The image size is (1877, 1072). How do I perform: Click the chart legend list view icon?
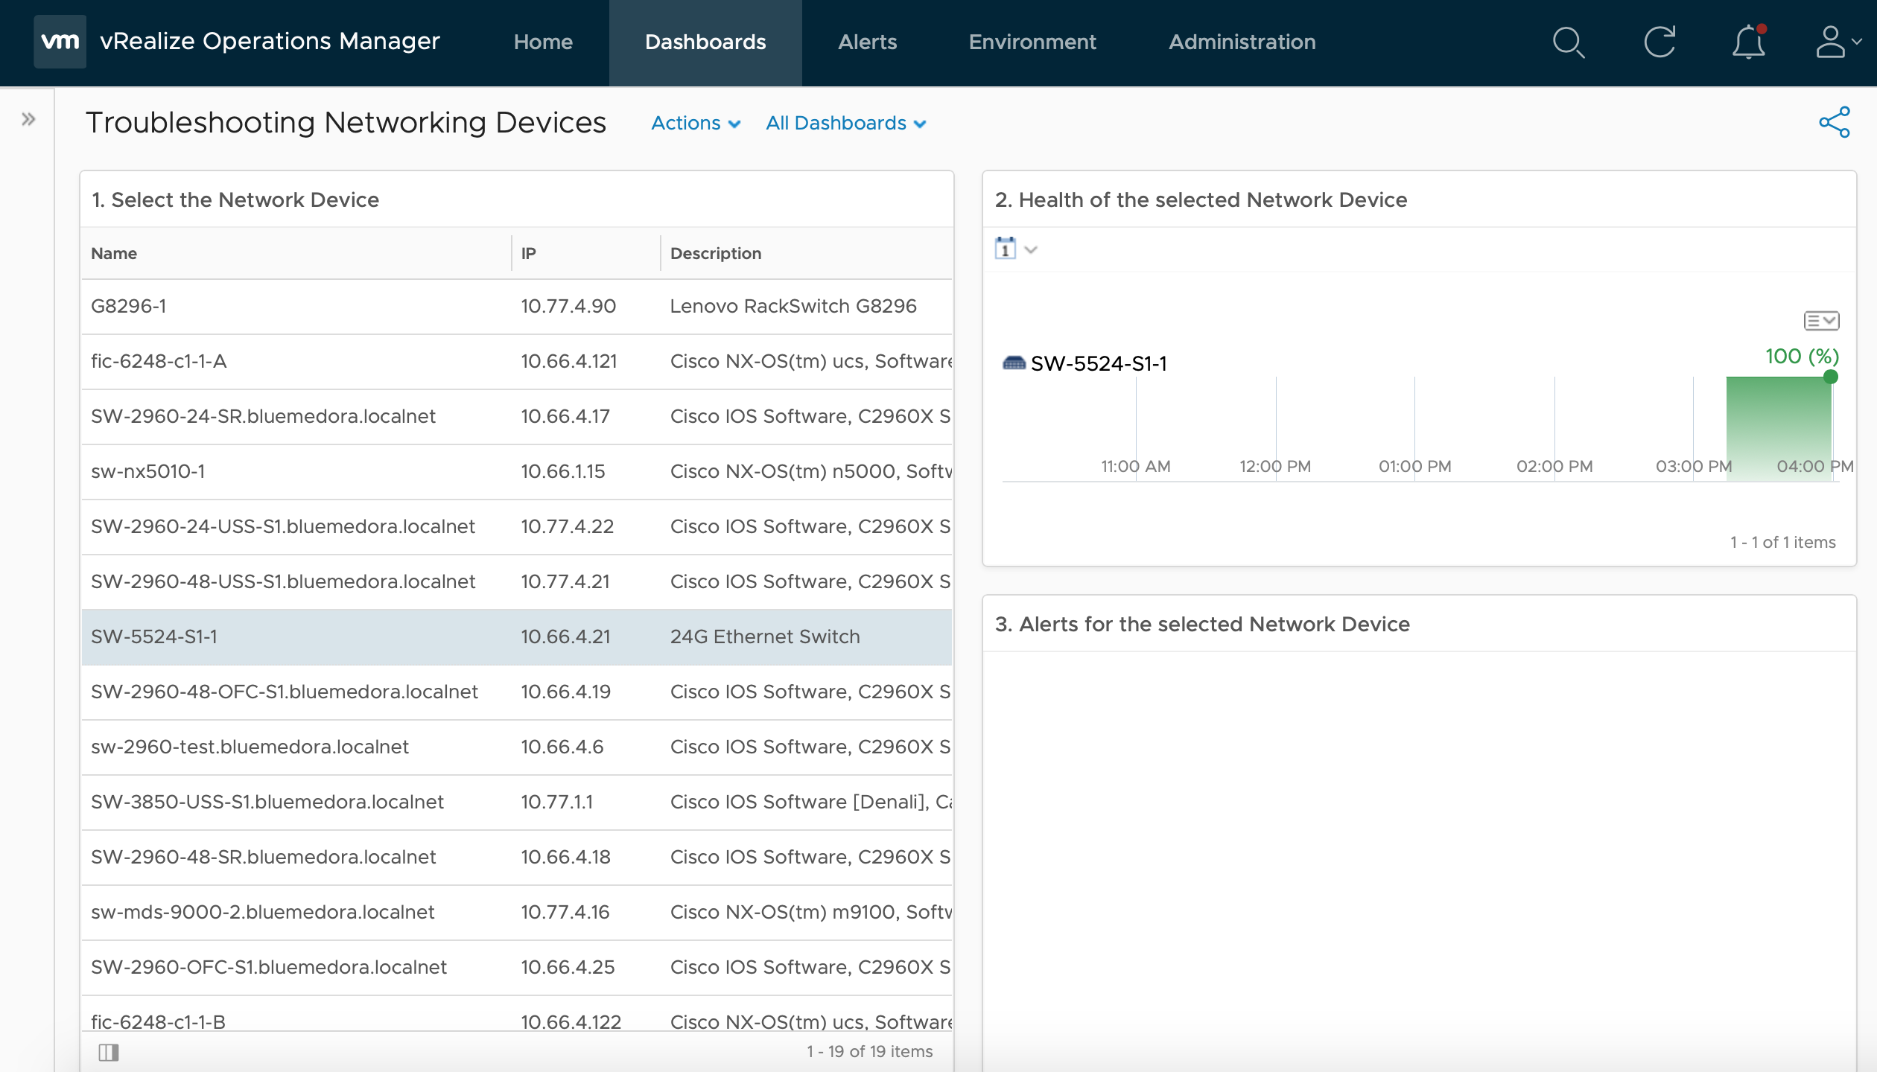1820,321
